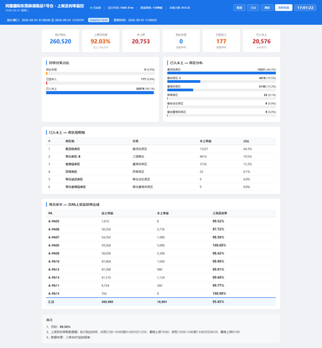Click the 98.58% rate value
The height and width of the screenshot is (348, 322).
pyautogui.click(x=218, y=237)
